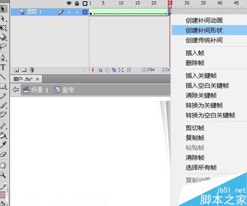Viewport: 247px width, 206px height.
Task: Select the Pen tool
Action: [3, 57]
